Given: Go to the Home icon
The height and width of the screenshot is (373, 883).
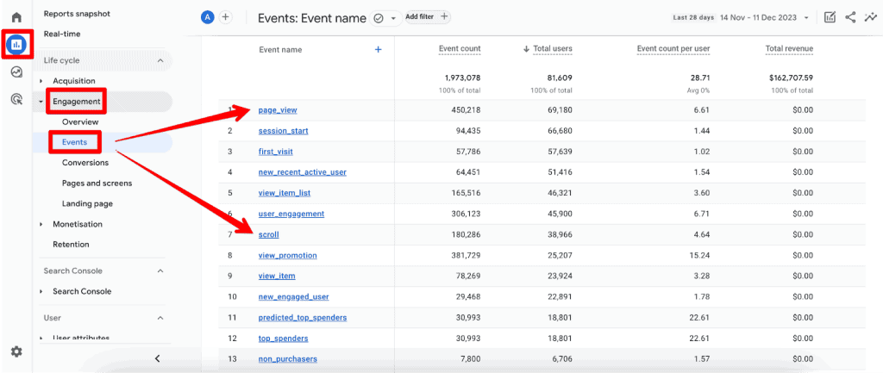Looking at the screenshot, I should pyautogui.click(x=16, y=17).
